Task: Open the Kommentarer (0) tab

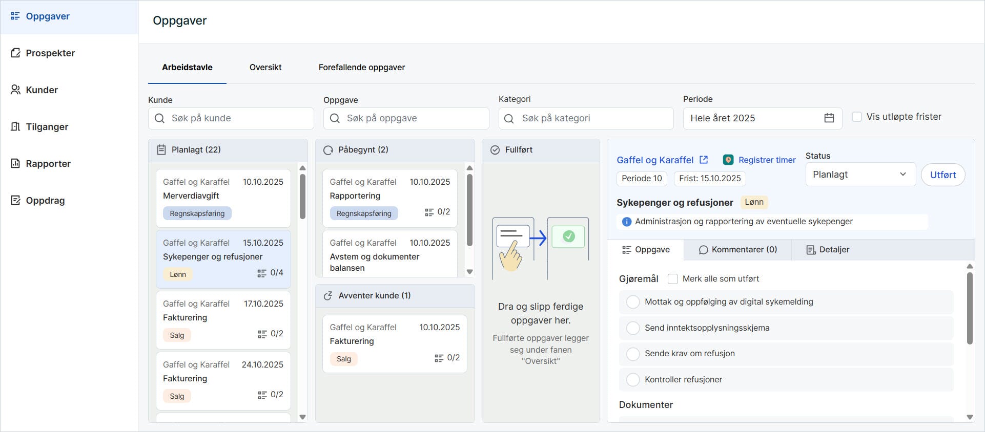Action: click(x=738, y=250)
